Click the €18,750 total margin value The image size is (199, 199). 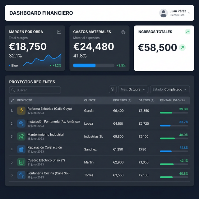(x=28, y=47)
